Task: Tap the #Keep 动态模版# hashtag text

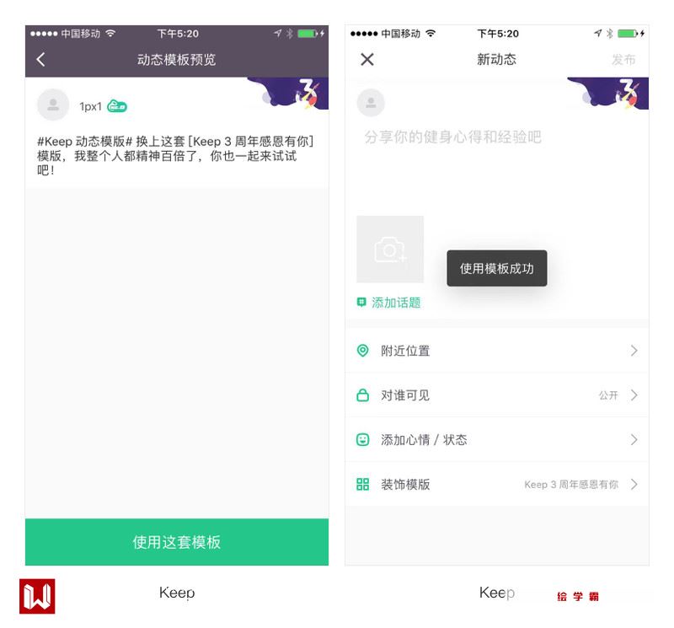Action: [84, 141]
